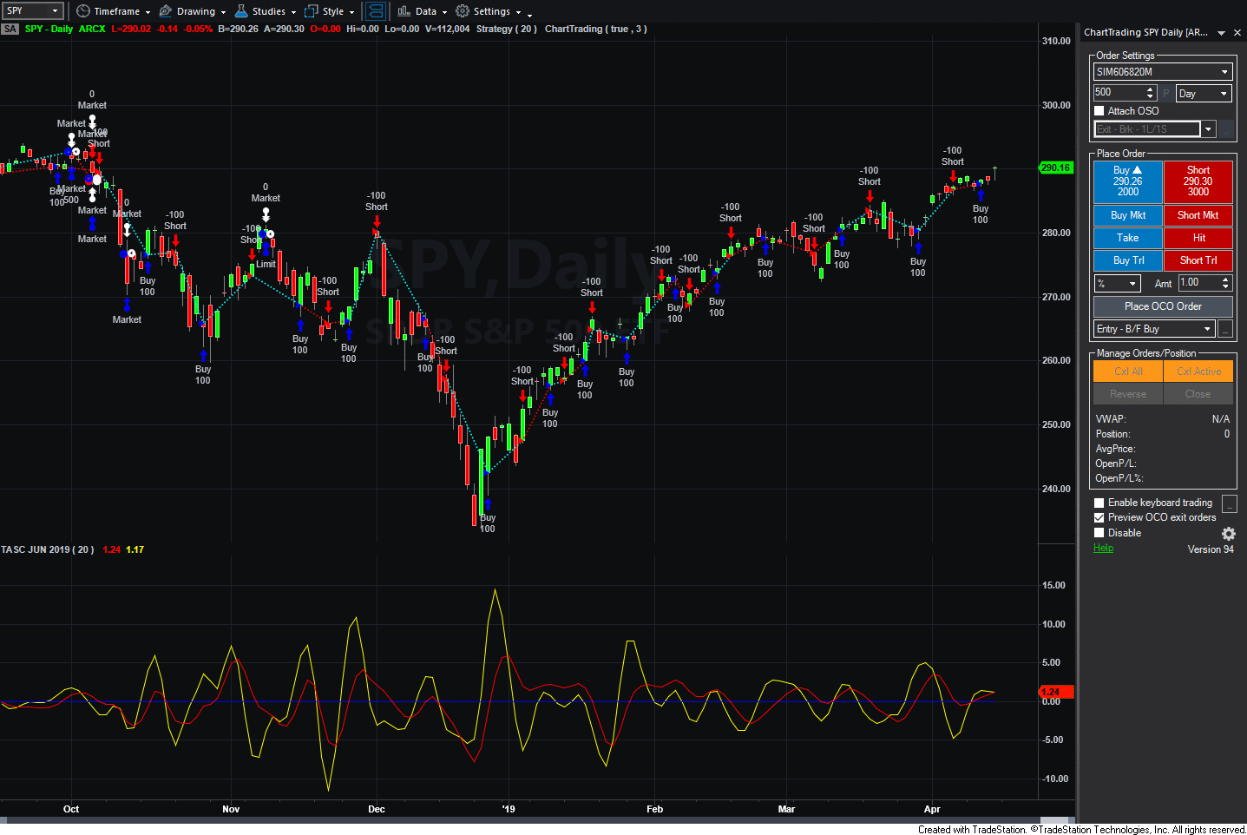
Task: Click the chart horizontal scrollbar thumb
Action: [1054, 819]
